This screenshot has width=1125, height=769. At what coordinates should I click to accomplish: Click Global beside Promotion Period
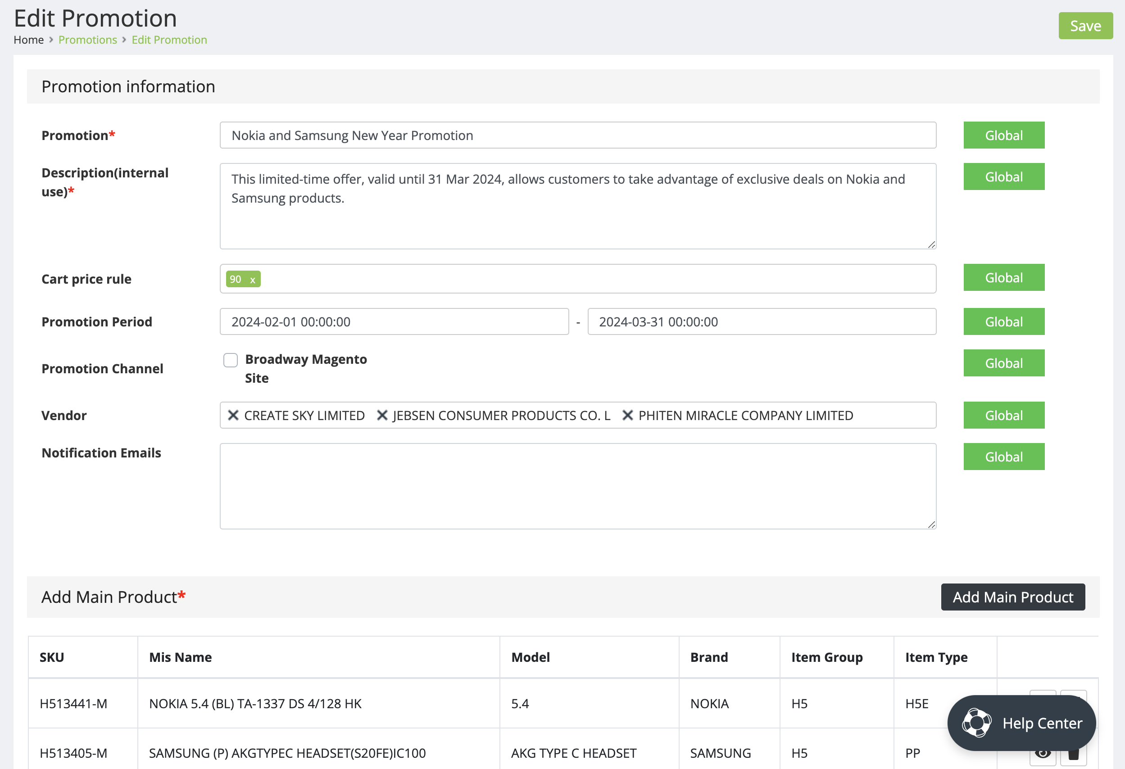[1004, 321]
